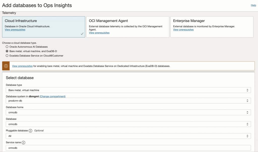This screenshot has height=152, width=258.
Task: Open the Database type dropdown
Action: [x=128, y=90]
